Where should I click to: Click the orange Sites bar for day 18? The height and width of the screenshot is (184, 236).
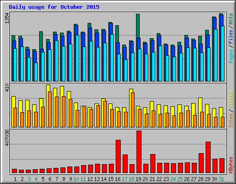133,110
